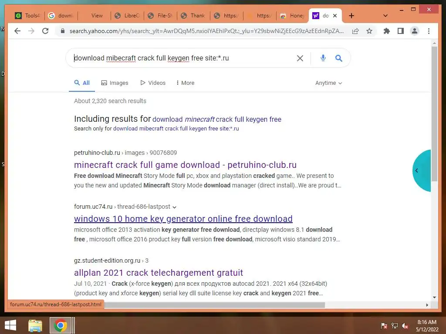View site security lock info
Image resolution: width=446 pixels, height=334 pixels.
[63, 31]
